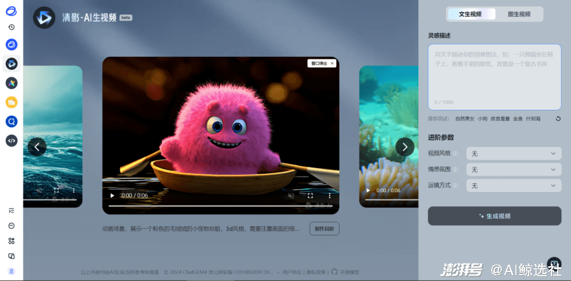Open the blue AI search icon in sidebar

[x=11, y=121]
